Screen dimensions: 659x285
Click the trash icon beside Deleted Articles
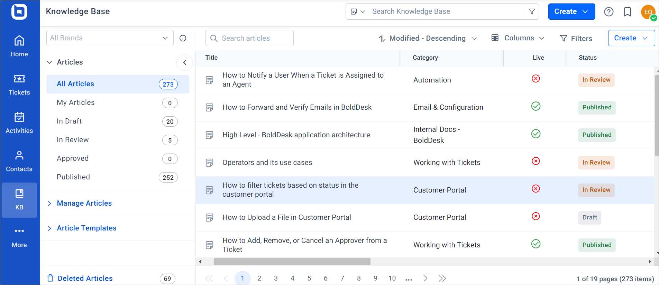point(51,278)
